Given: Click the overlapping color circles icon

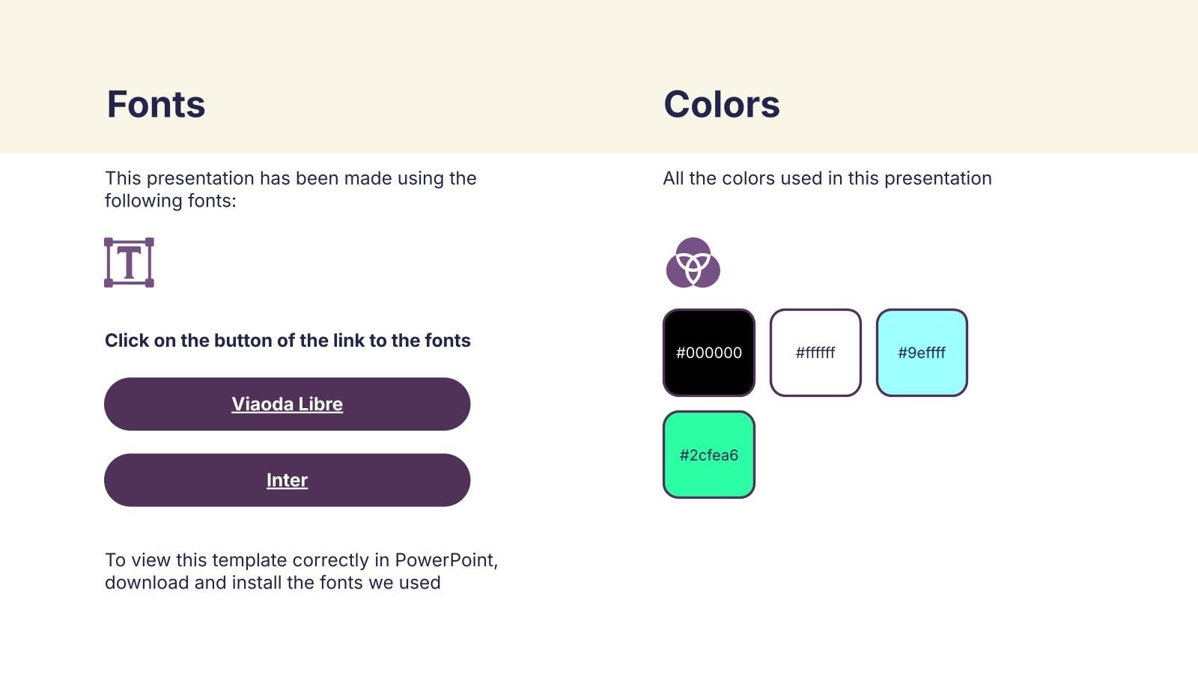Looking at the screenshot, I should (693, 263).
